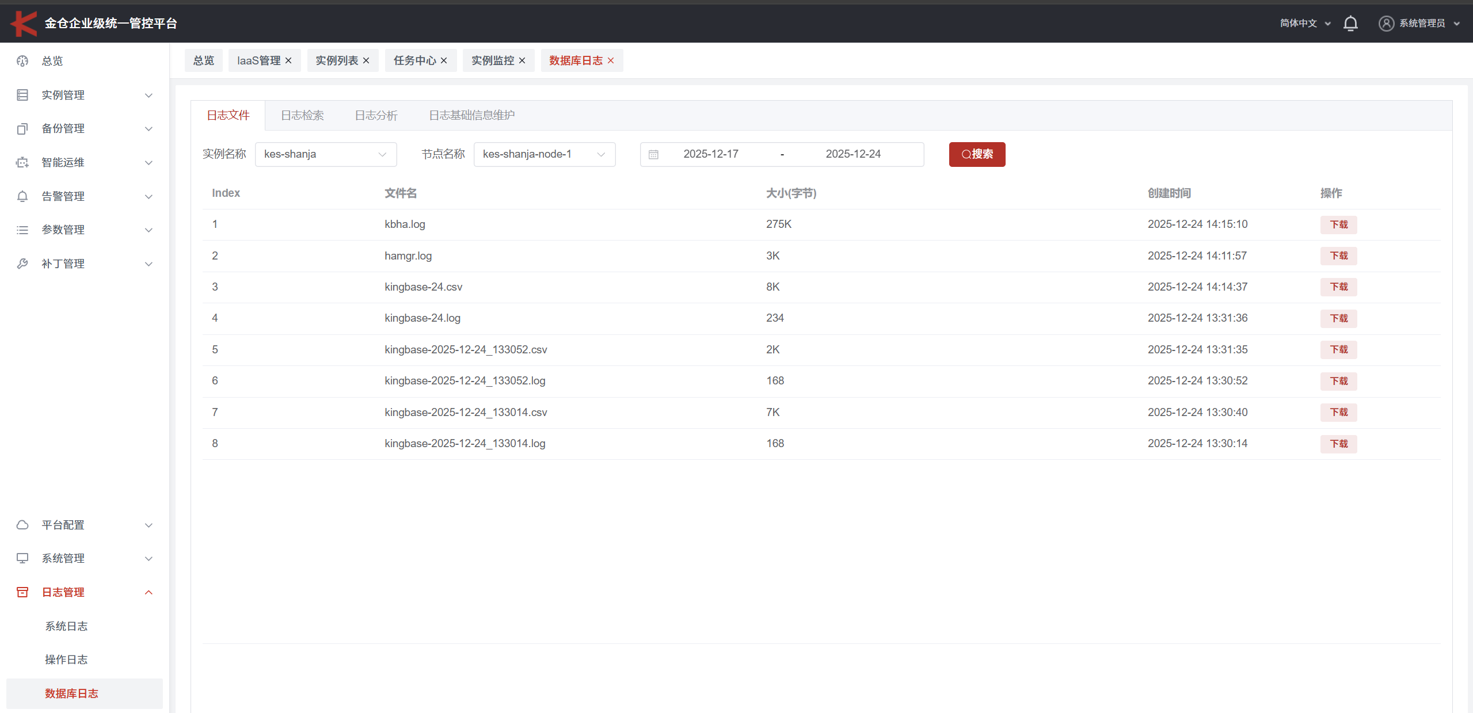
Task: Open the 节点名称 kes-shanja-node-1 dropdown
Action: tap(544, 154)
